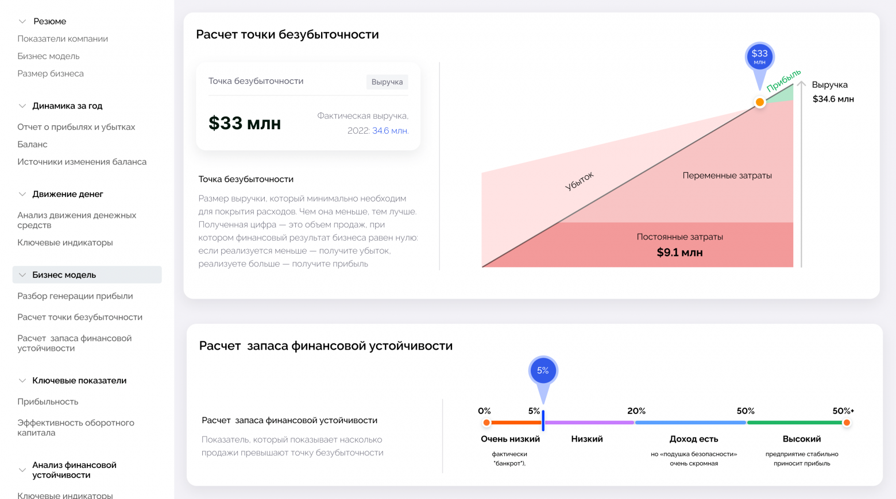Click the orange 50%+ scale endpoint dot
Screen dimensions: 896x499
click(847, 423)
